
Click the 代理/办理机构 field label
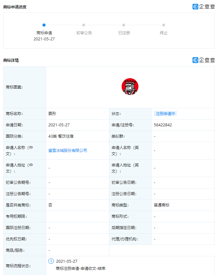click(x=125, y=239)
